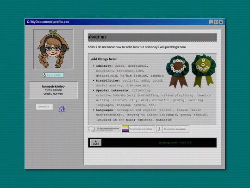Click the 'origin: norway' line

[x=53, y=93]
